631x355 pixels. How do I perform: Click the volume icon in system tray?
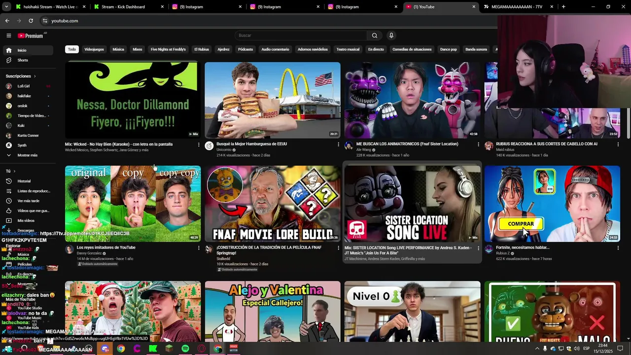coord(576,349)
